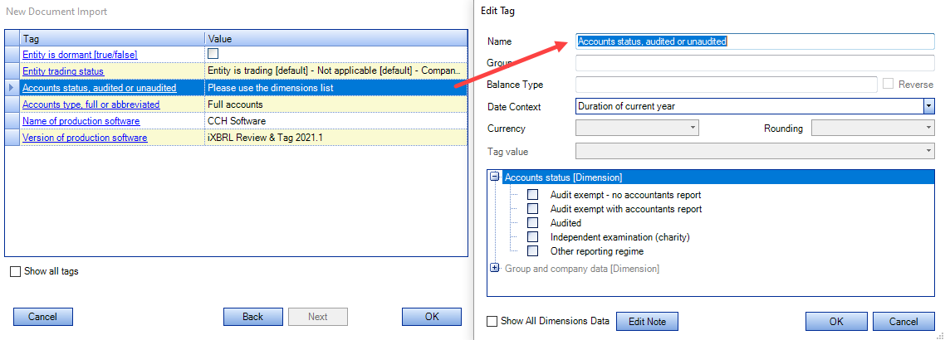945x340 pixels.
Task: Open Accounts status, audited or unaudited link
Action: point(99,88)
